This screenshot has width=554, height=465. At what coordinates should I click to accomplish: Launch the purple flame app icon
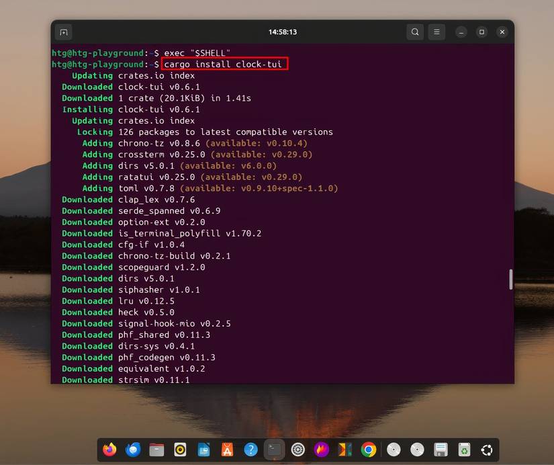322,450
